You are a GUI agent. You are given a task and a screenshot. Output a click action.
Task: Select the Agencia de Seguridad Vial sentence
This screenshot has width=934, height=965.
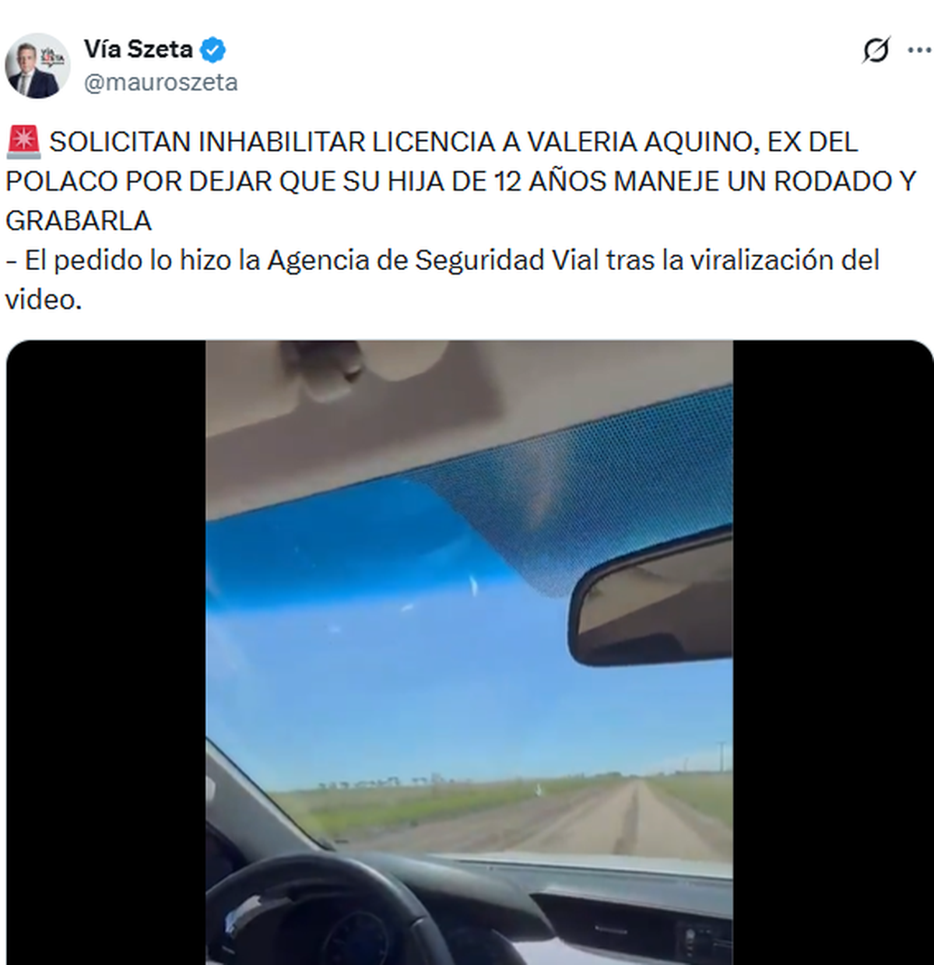coord(442,279)
